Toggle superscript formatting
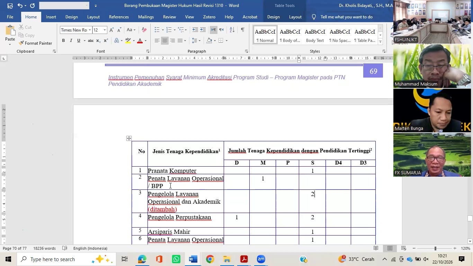Image resolution: width=473 pixels, height=266 pixels. tap(106, 41)
